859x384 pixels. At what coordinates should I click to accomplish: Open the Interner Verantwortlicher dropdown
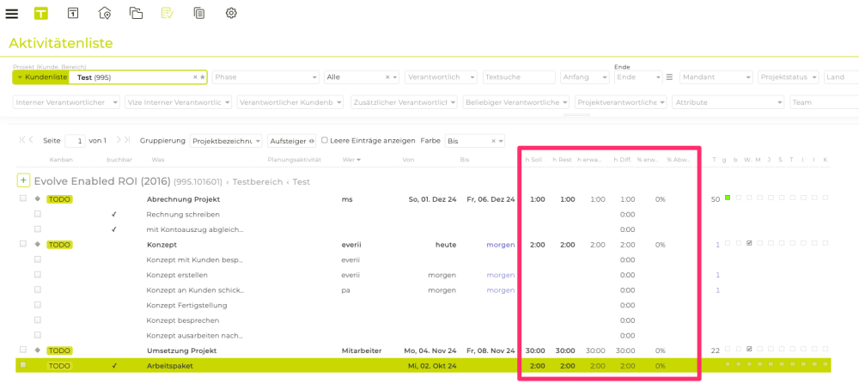point(66,102)
